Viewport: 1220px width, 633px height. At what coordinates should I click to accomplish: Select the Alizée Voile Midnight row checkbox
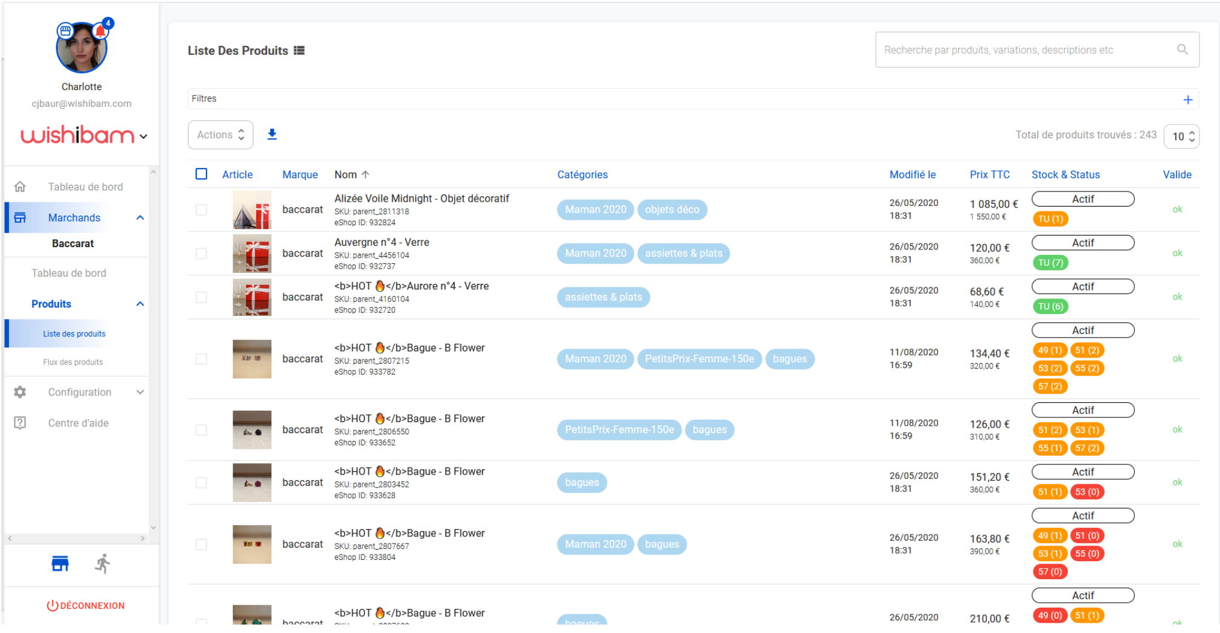(x=202, y=210)
